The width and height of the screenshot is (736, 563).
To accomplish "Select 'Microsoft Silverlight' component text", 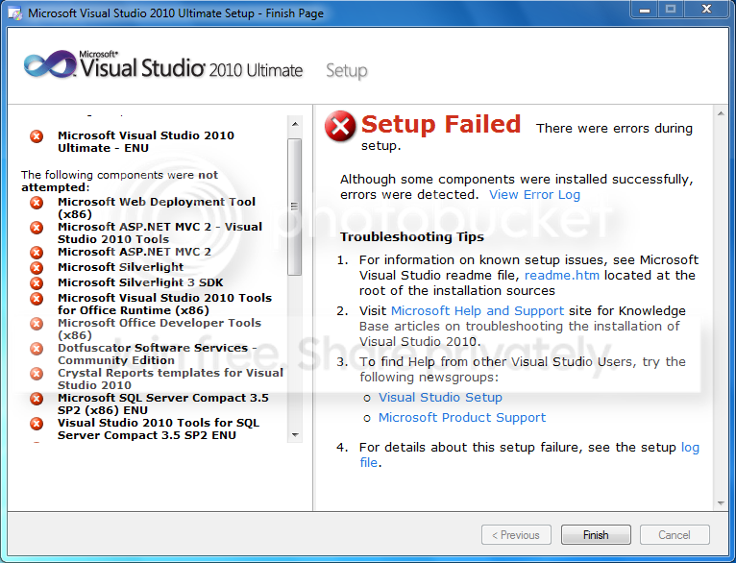I will pyautogui.click(x=121, y=267).
